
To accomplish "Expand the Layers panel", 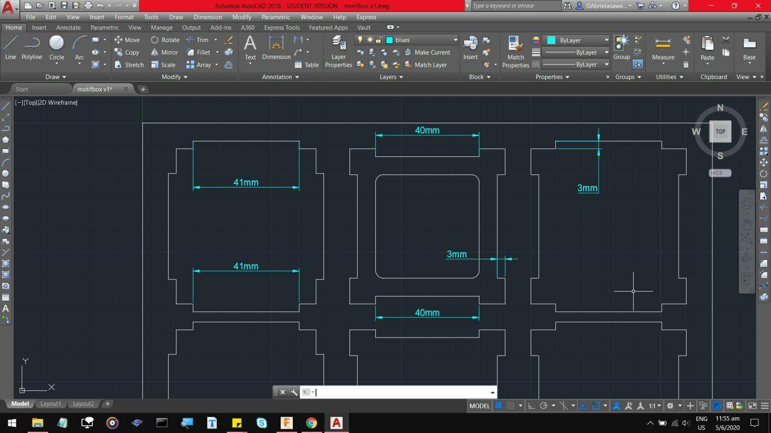I will click(x=392, y=77).
